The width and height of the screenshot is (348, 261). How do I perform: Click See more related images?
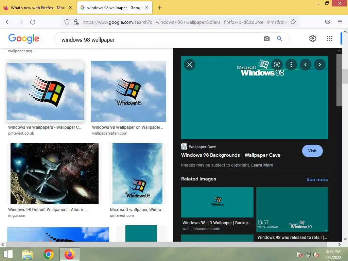coord(317,179)
